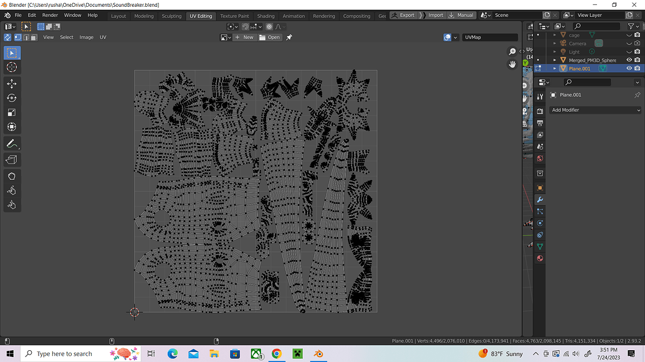Open the Object properties tab

pyautogui.click(x=540, y=188)
